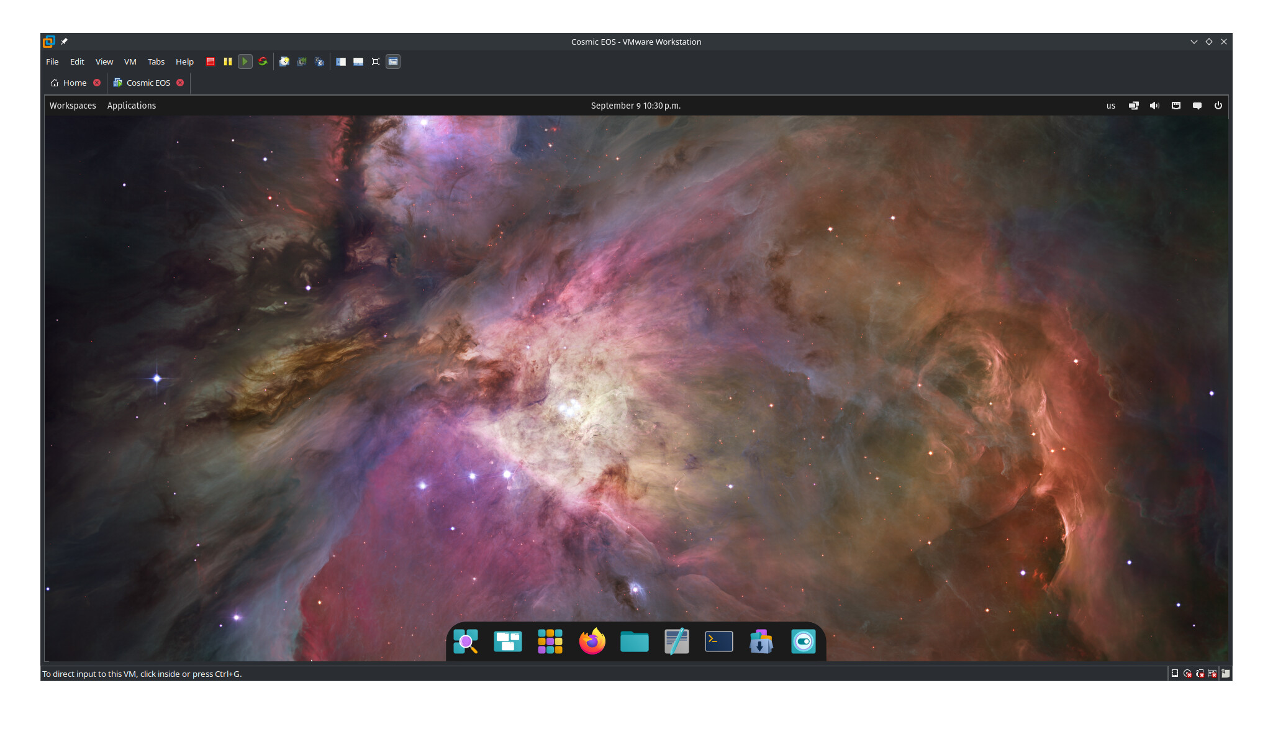Click the hard disk status bar icon
The height and width of the screenshot is (729, 1273).
tap(1175, 674)
